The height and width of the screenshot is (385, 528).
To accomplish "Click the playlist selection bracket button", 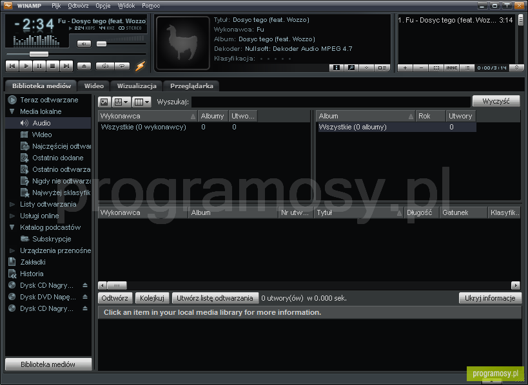I will click(436, 68).
